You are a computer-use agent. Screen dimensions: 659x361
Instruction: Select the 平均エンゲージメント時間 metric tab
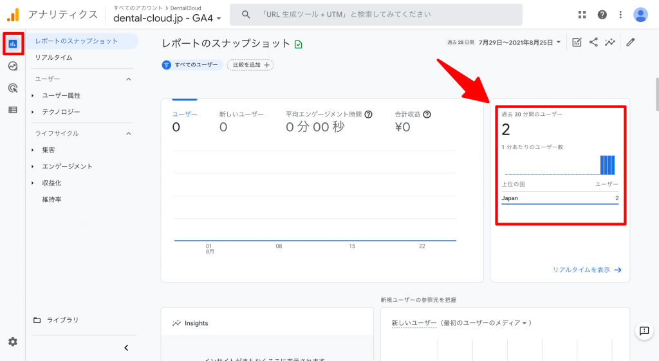click(329, 120)
